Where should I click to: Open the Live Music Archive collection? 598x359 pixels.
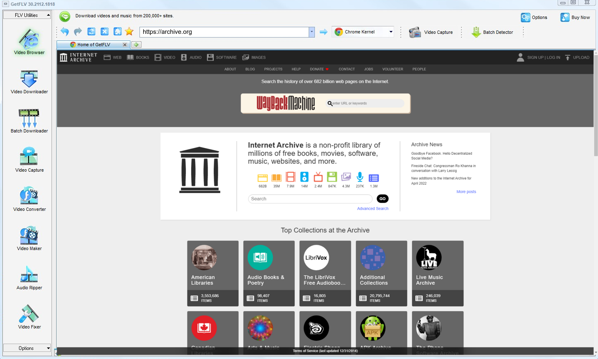pos(438,274)
